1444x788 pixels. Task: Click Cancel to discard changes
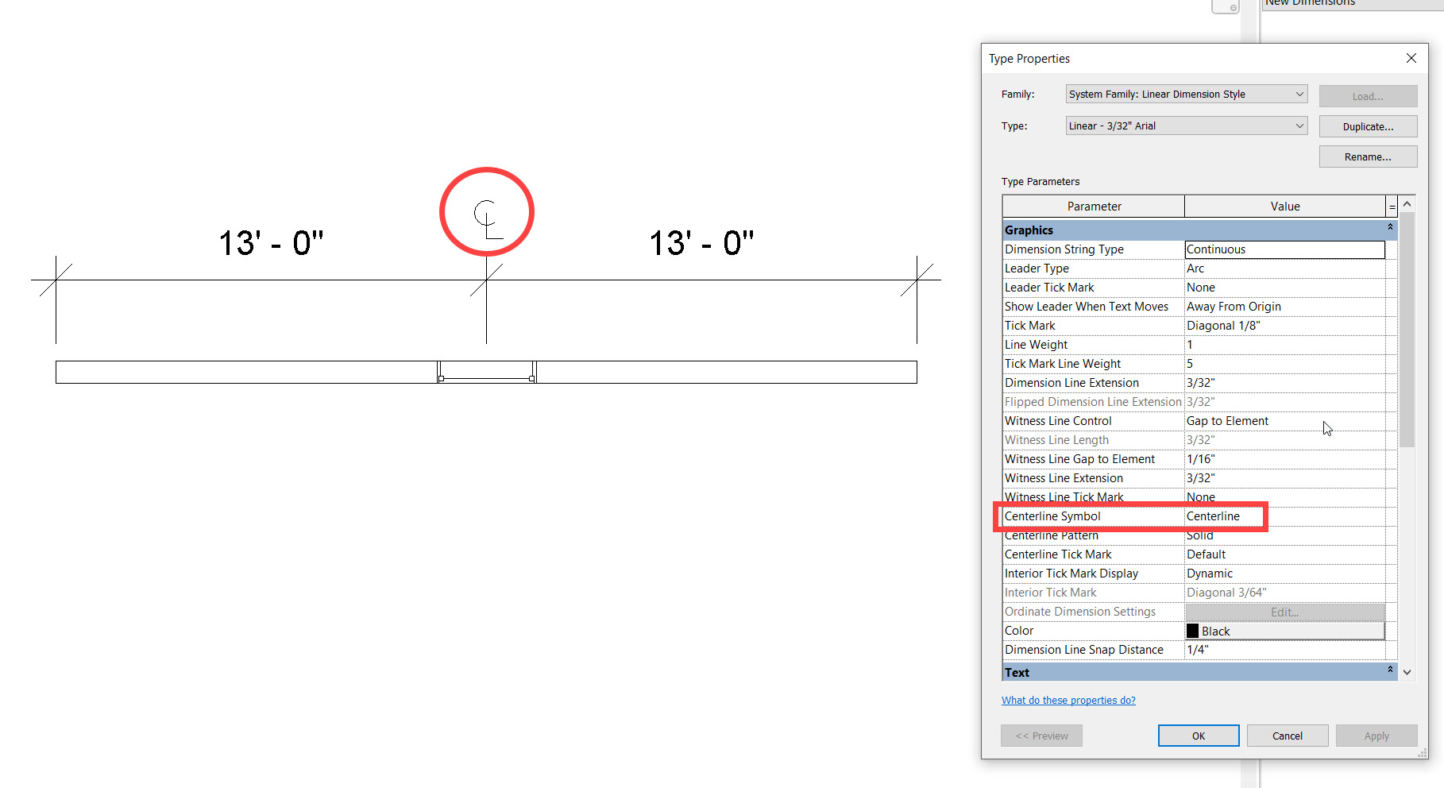(x=1287, y=735)
